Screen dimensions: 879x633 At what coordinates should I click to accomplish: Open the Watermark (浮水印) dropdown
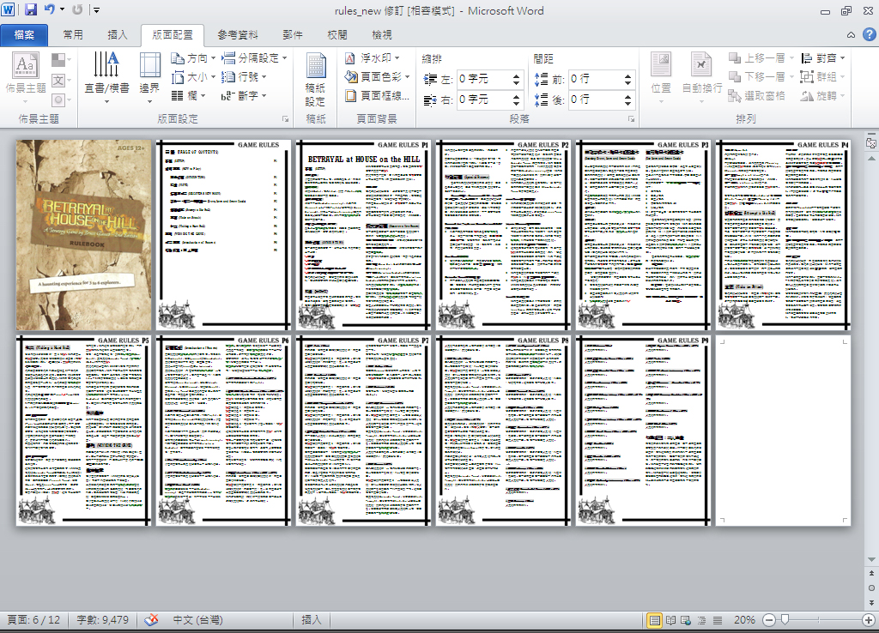[x=373, y=58]
